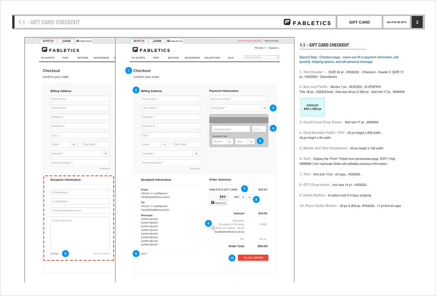Open the JustFab brand tab in the right wireframe
The width and height of the screenshot is (436, 296).
pyautogui.click(x=139, y=41)
